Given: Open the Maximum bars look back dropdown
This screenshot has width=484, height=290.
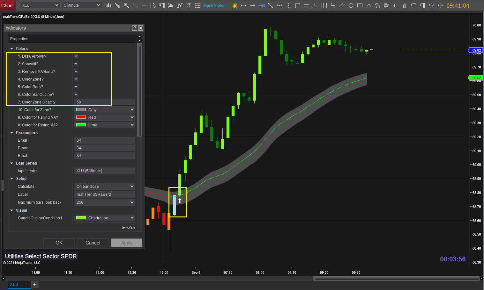Looking at the screenshot, I should pyautogui.click(x=105, y=202).
